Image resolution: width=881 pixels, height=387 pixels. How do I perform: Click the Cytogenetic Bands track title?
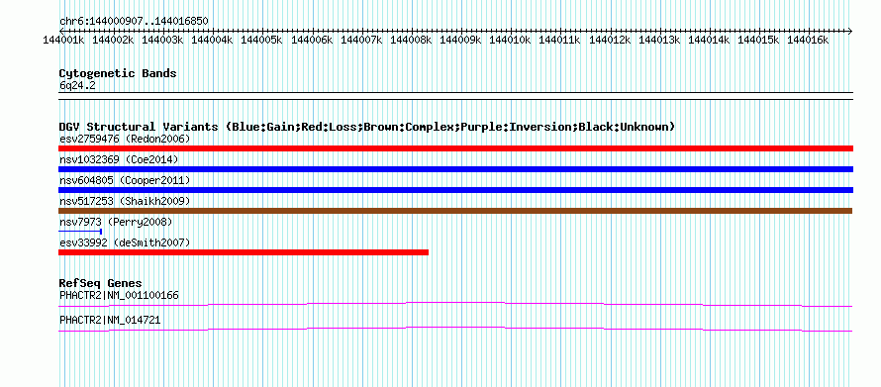pyautogui.click(x=118, y=73)
